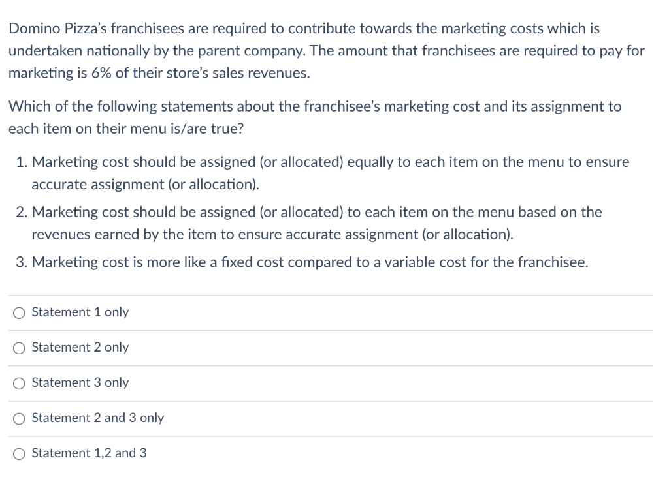Select the "Statement 2 only" radio button

pos(18,348)
